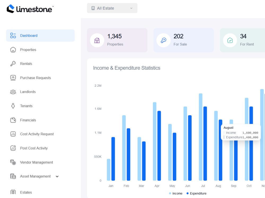The height and width of the screenshot is (198, 265).
Task: Open the Tenants section
Action: tap(26, 106)
